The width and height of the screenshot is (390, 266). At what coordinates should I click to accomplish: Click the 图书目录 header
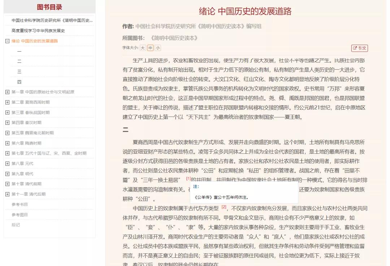(x=49, y=7)
